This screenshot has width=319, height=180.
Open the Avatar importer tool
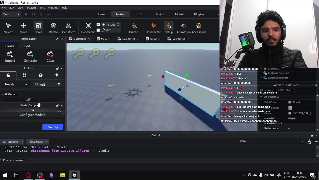tap(134, 28)
